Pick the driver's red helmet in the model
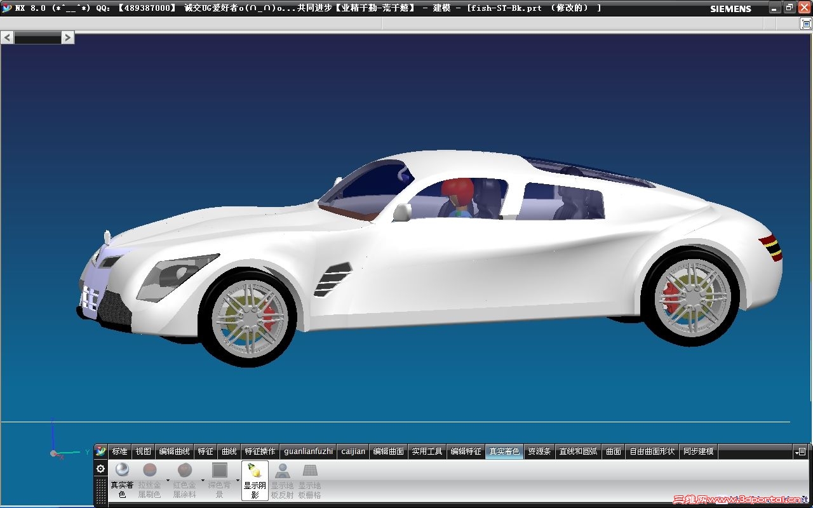Image resolution: width=813 pixels, height=508 pixels. 458,192
